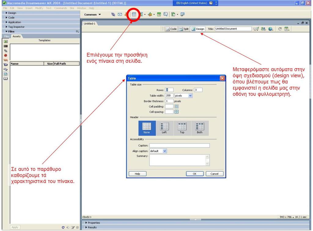Click the Insert Table icon in Common bar
The height and width of the screenshot is (231, 313).
(134, 14)
